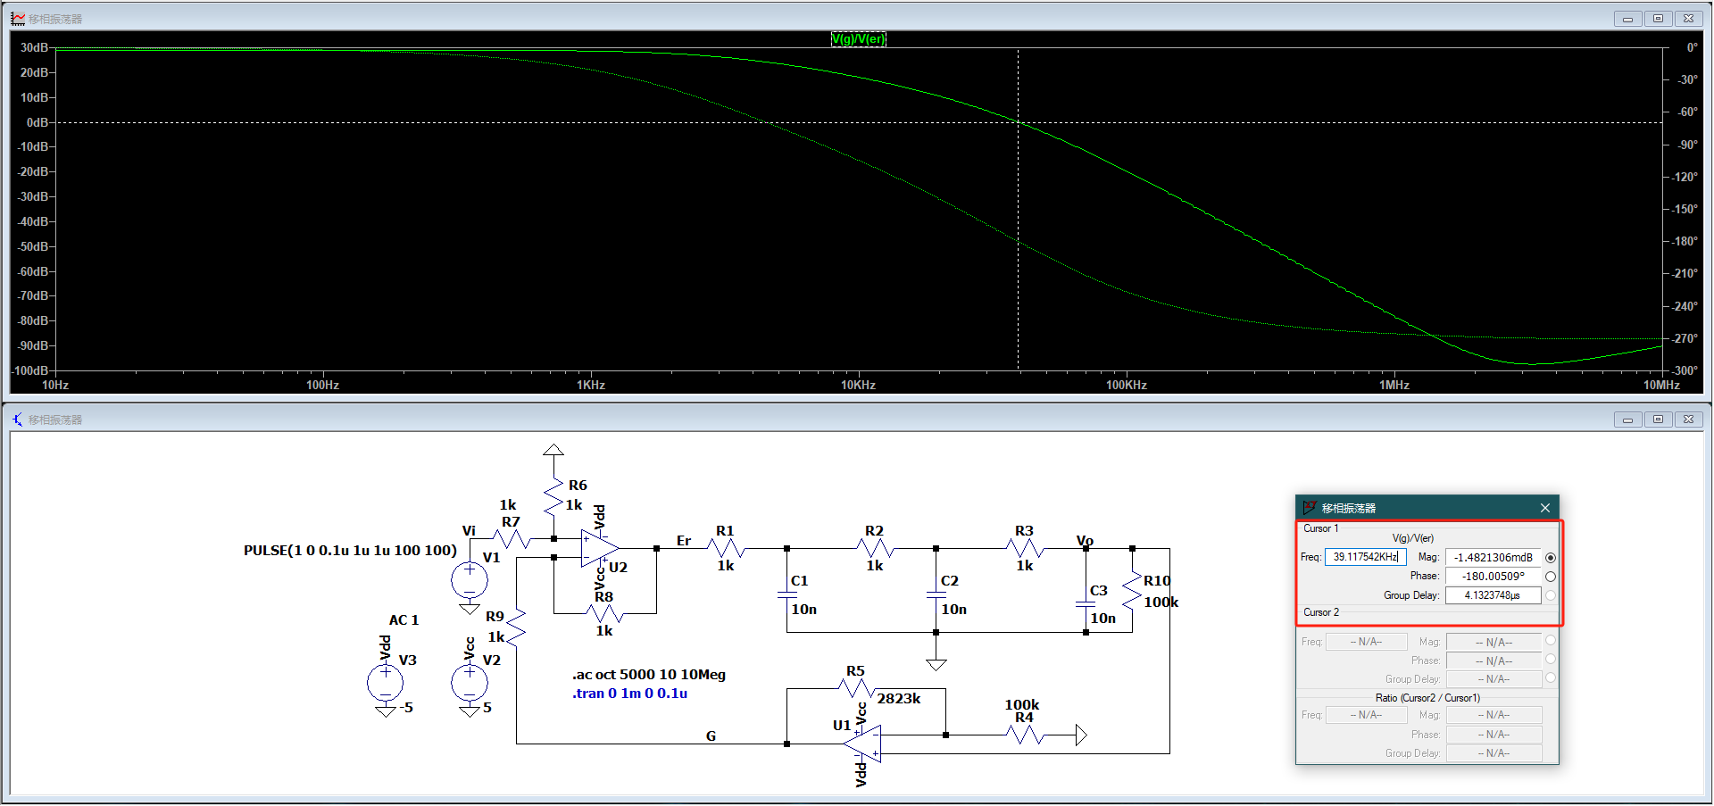Screen dimensions: 1714x806
Task: Click the Vo net label
Action: (1085, 541)
